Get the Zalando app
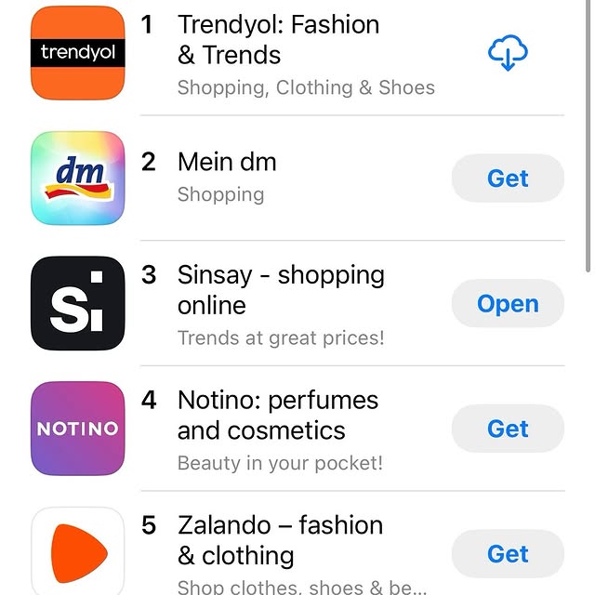 pos(508,554)
